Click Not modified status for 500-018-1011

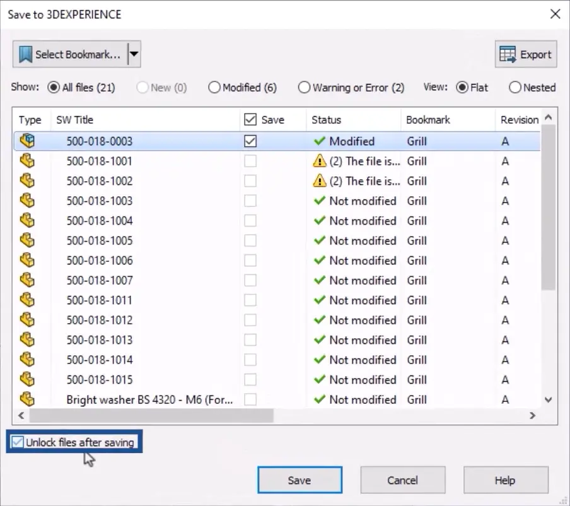(363, 300)
